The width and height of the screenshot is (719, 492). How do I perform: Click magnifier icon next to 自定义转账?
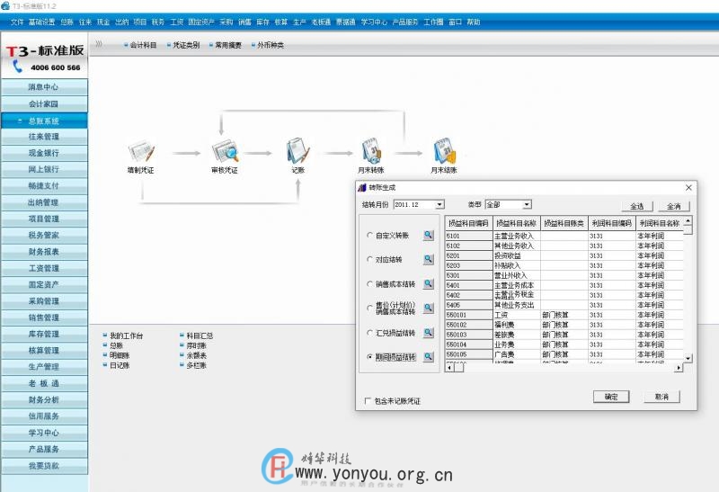pyautogui.click(x=429, y=235)
